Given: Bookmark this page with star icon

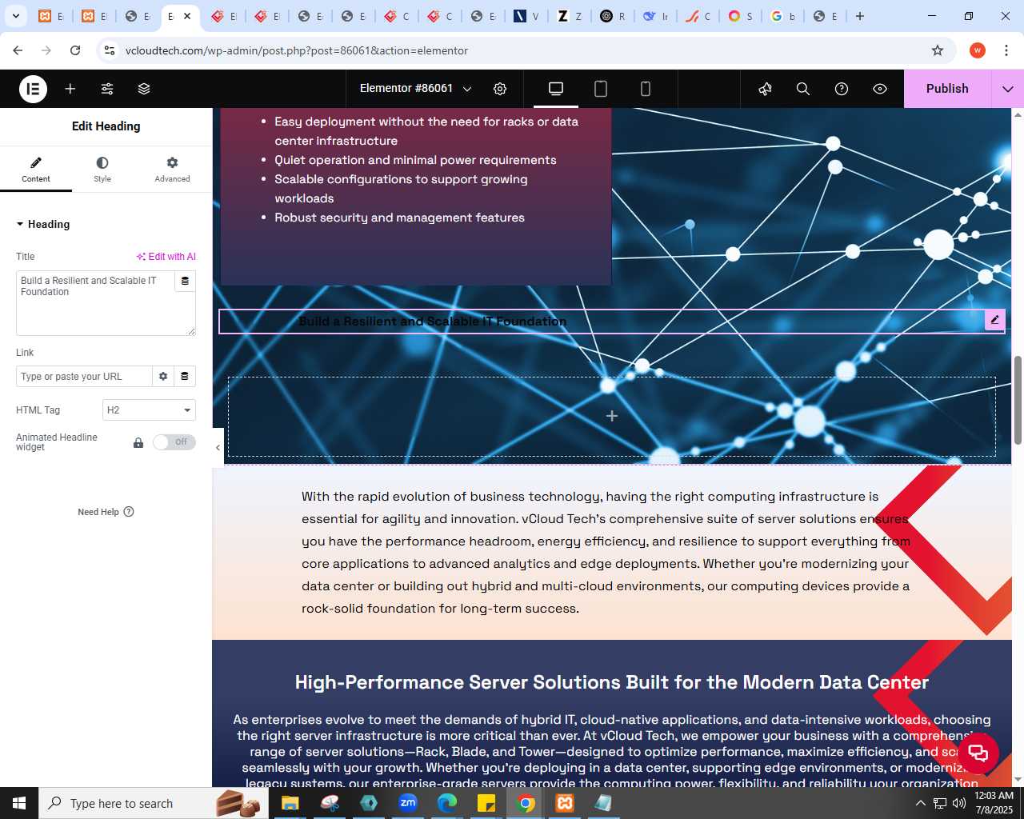Looking at the screenshot, I should click(x=938, y=50).
